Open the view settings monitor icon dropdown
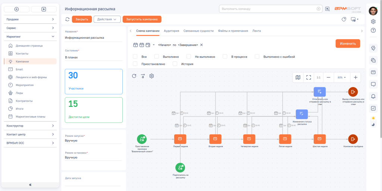The height and width of the screenshot is (191, 382). click(x=354, y=19)
